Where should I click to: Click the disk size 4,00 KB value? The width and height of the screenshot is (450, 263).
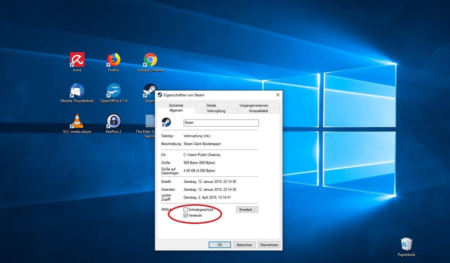199,171
